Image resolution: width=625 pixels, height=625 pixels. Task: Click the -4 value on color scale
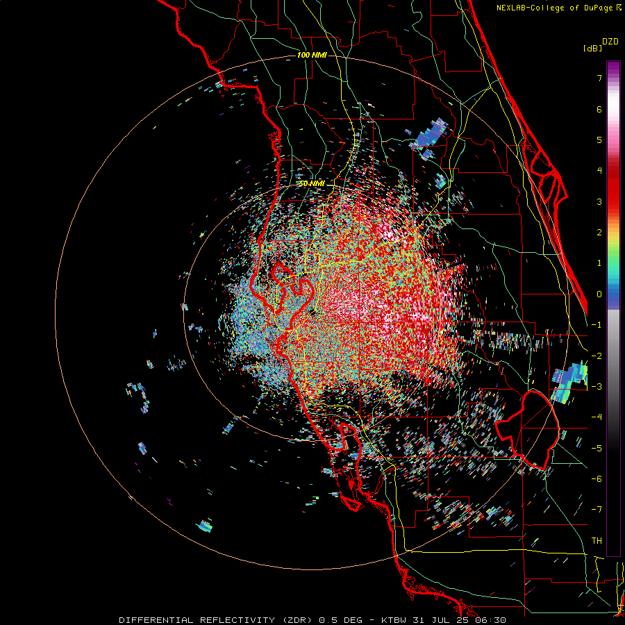[597, 417]
